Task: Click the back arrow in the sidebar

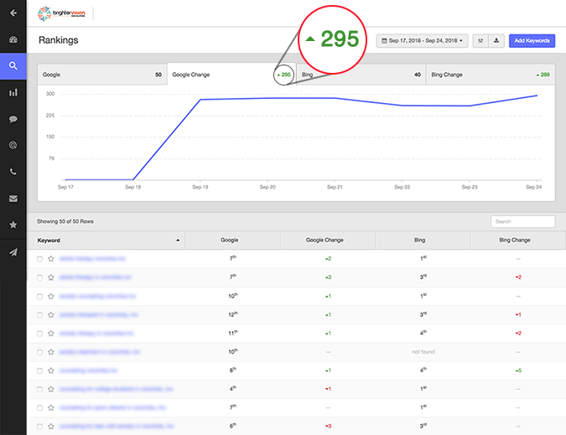Action: pyautogui.click(x=13, y=13)
